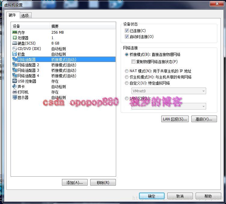
Task: Select the CD/DVD (IDE) disc icon
Action: [x=15, y=48]
